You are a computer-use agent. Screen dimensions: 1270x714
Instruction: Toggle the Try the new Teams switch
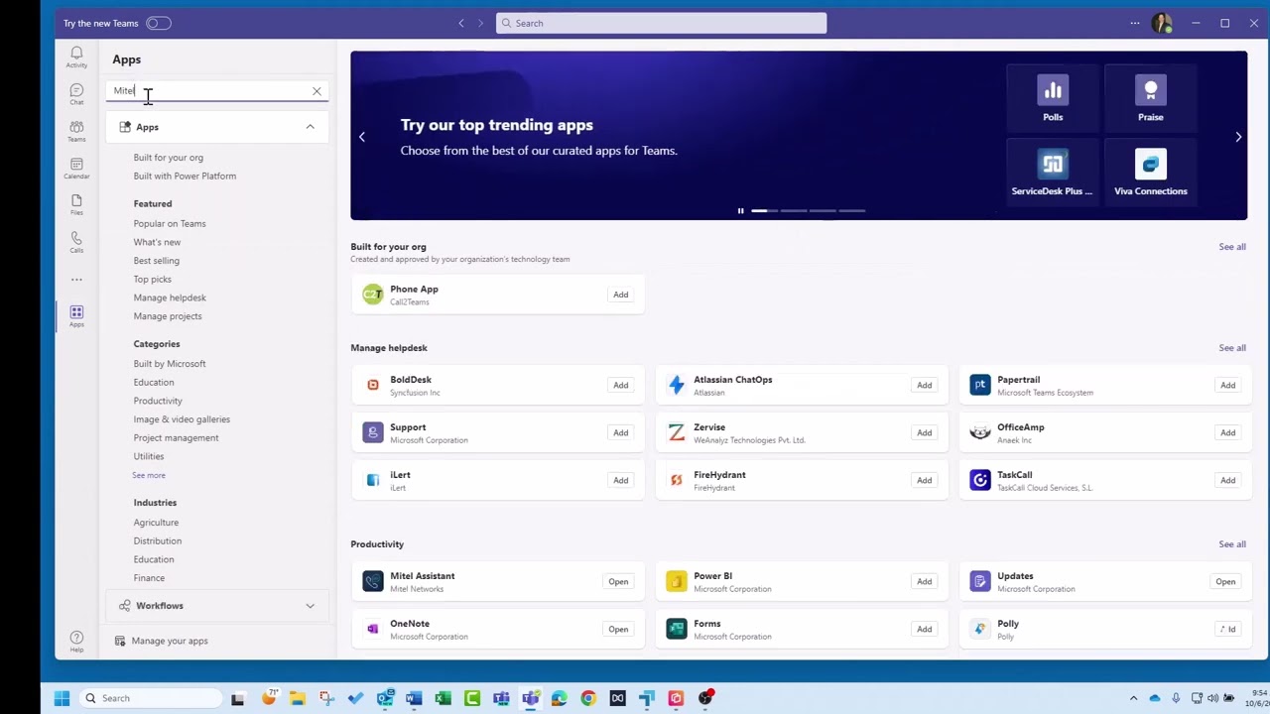(x=158, y=23)
